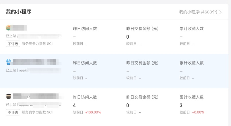Expand the mini program list via chevron arrow
Screen dimensions: 231x126
tap(221, 12)
